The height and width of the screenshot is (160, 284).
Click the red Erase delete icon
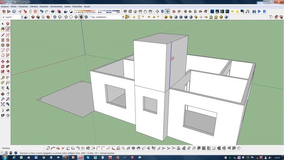[x=35, y=12]
